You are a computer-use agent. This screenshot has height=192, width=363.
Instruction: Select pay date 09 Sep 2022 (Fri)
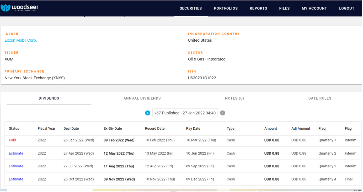click(200, 166)
